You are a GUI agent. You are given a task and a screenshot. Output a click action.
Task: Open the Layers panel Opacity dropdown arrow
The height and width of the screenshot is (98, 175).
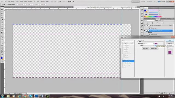[163, 21]
